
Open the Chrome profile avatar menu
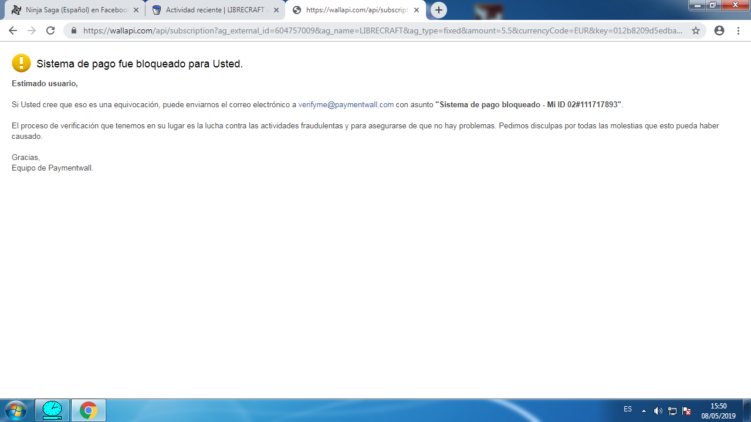719,30
